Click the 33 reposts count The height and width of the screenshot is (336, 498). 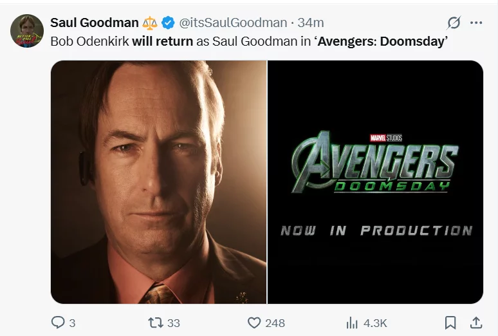[x=174, y=323]
